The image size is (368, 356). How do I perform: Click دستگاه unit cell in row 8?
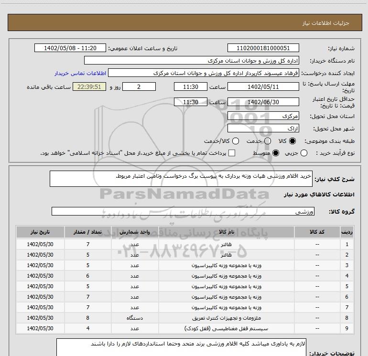(135, 318)
